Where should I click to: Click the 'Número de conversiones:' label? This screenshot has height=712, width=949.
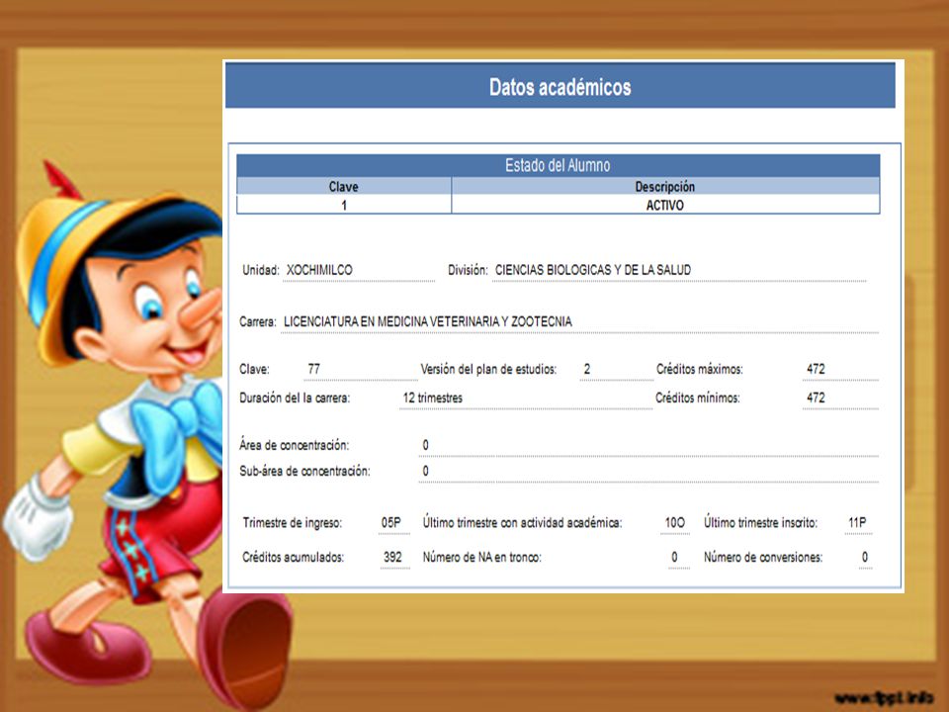click(763, 557)
